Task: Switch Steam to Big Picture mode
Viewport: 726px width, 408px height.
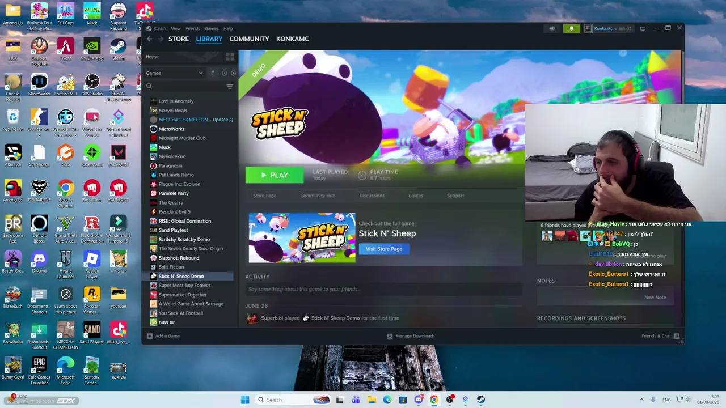Action: click(x=643, y=28)
